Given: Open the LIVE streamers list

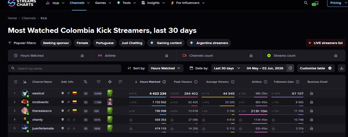Looking at the screenshot, I should point(326,43).
